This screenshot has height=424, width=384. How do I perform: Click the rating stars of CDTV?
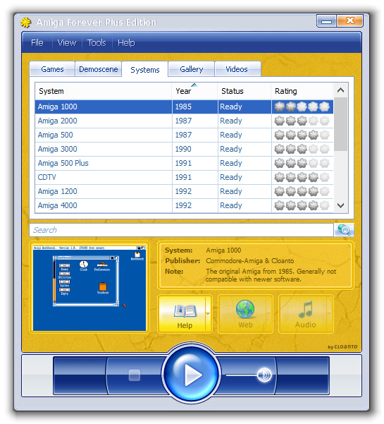(302, 177)
